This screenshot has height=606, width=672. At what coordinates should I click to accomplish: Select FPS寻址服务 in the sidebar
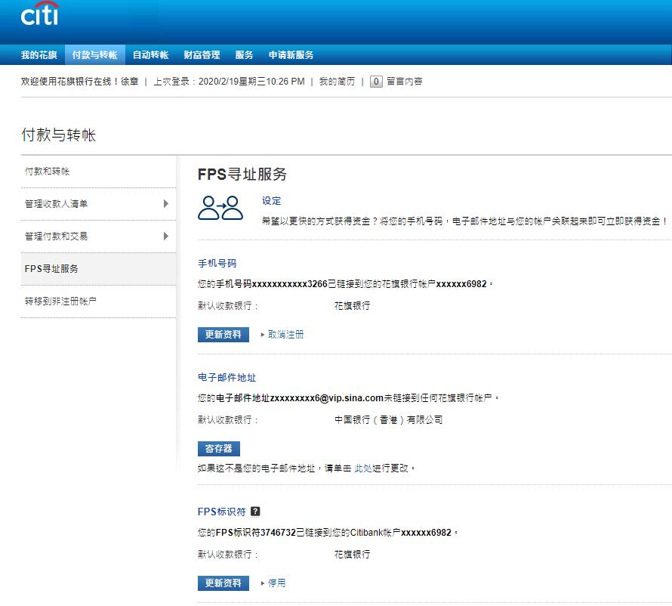tap(99, 269)
